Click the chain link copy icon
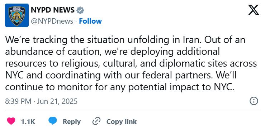The height and width of the screenshot is (130, 265). click(x=96, y=121)
